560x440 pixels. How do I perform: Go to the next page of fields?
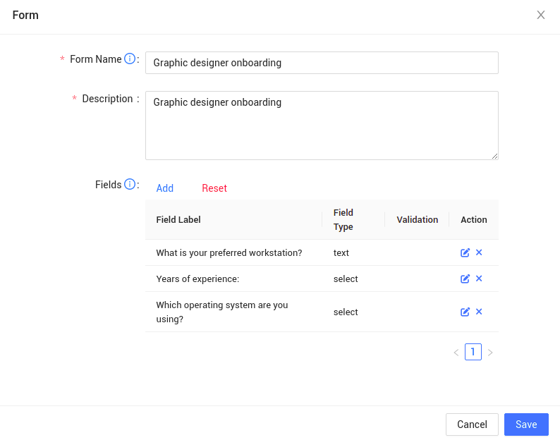click(x=490, y=353)
